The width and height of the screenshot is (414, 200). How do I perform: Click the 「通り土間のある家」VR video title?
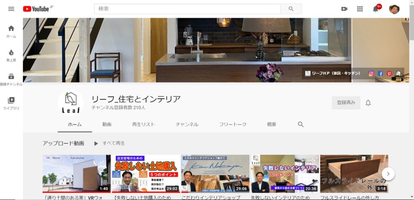coord(72,197)
